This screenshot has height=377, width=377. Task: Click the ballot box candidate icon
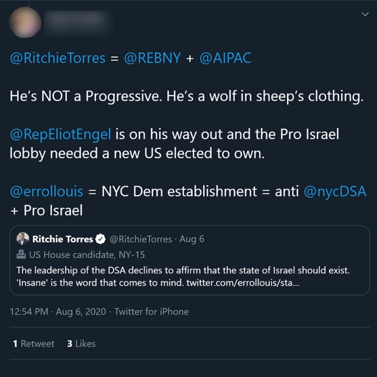tap(21, 255)
